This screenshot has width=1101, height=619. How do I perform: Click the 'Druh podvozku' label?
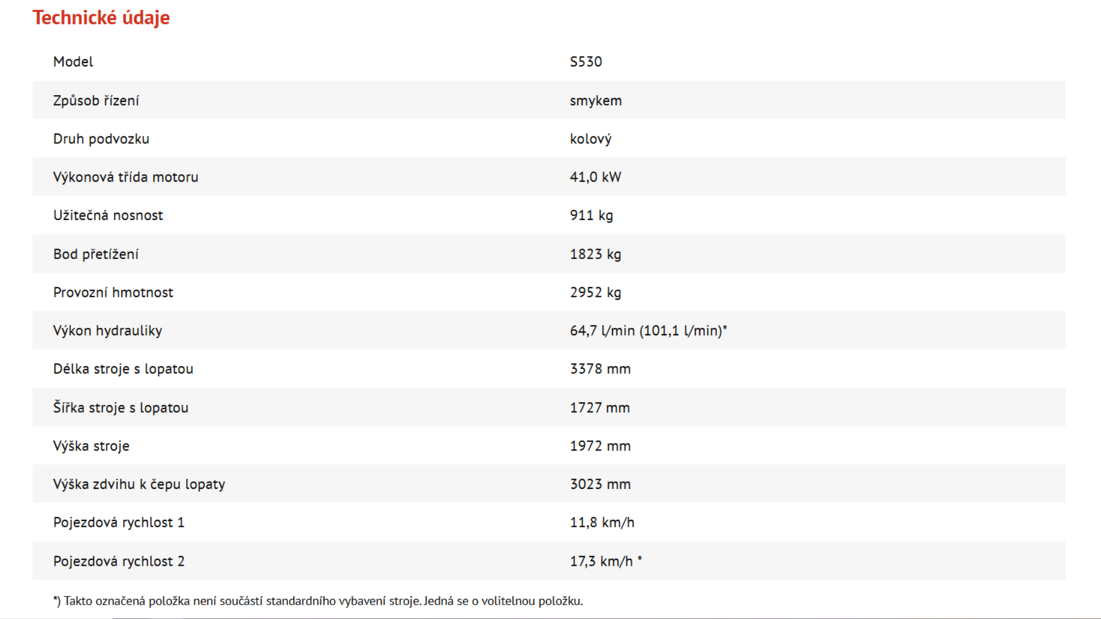(101, 139)
